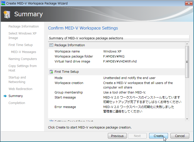Select the Start message label
This screenshot has height=142, width=194.
65,97
